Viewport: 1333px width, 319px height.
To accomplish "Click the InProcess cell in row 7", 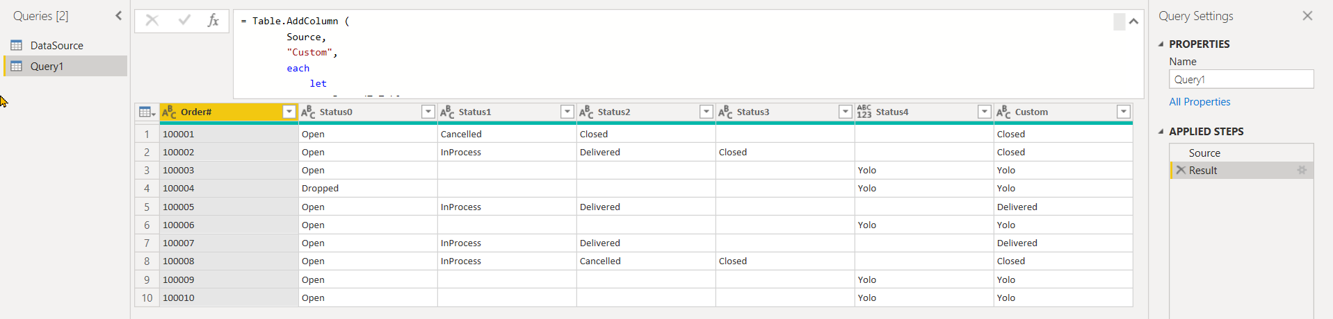I will coord(507,243).
